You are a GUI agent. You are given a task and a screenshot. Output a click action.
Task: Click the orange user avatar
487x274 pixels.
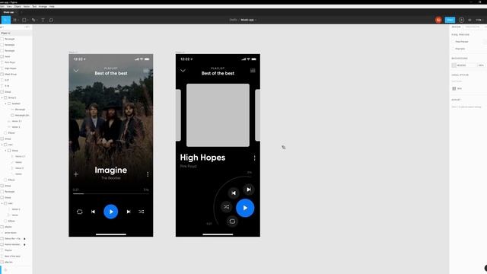[438, 20]
